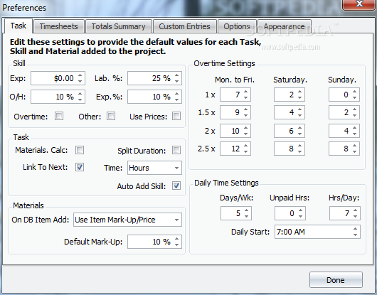The image size is (377, 295).
Task: Advance the Daily Start time upward
Action: [x=356, y=229]
